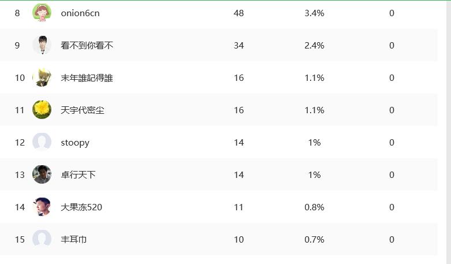Click on the username 天宇代密尘
The image size is (451, 264).
point(83,110)
